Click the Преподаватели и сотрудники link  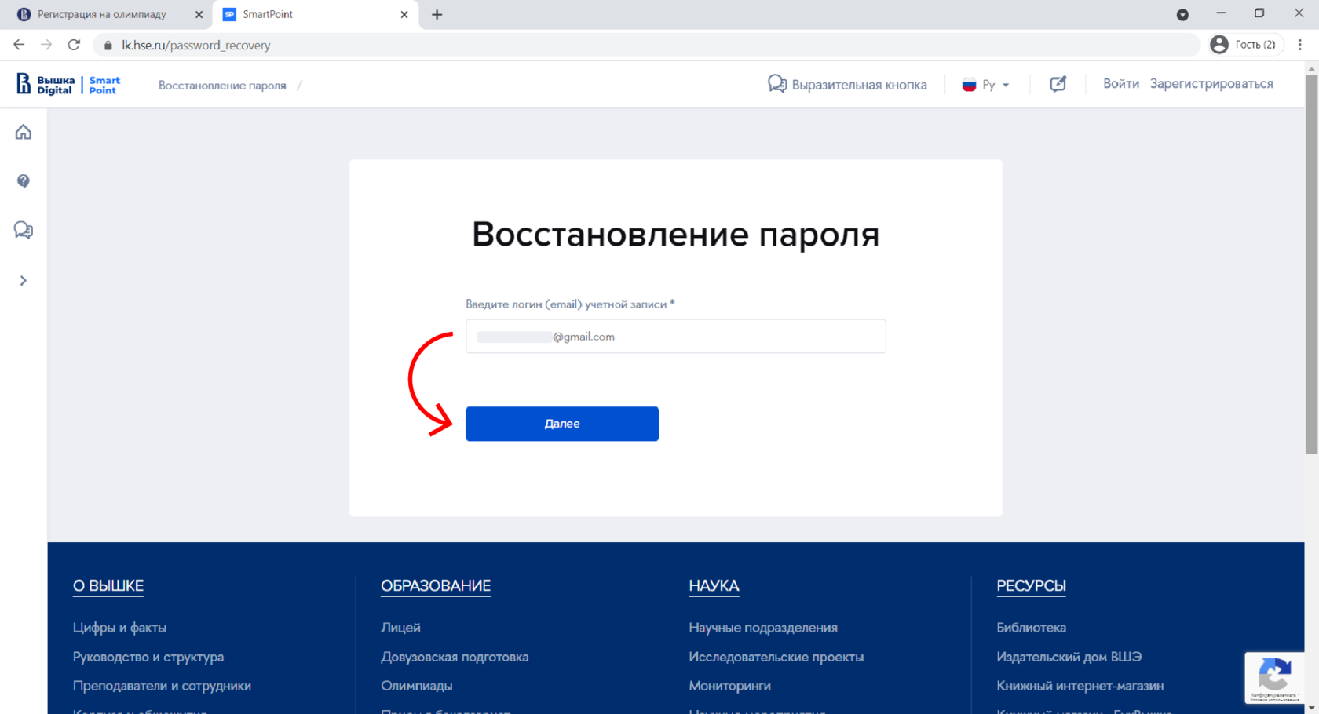pyautogui.click(x=162, y=686)
